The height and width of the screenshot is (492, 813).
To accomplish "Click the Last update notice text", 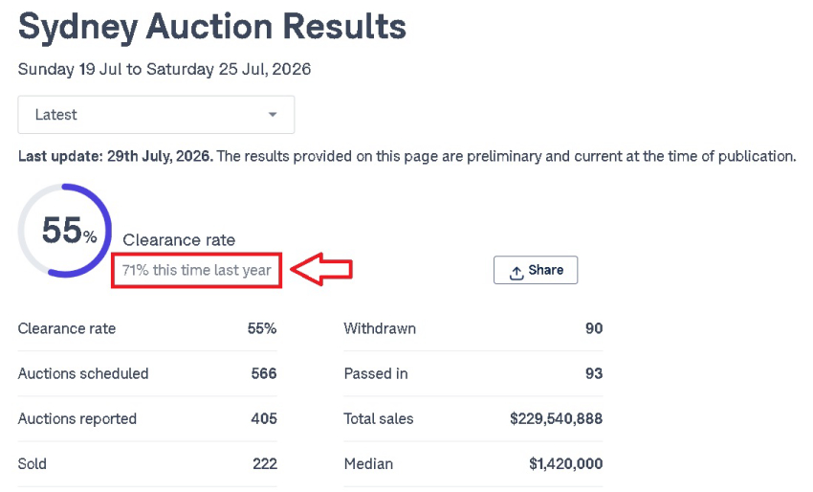I will [x=407, y=156].
